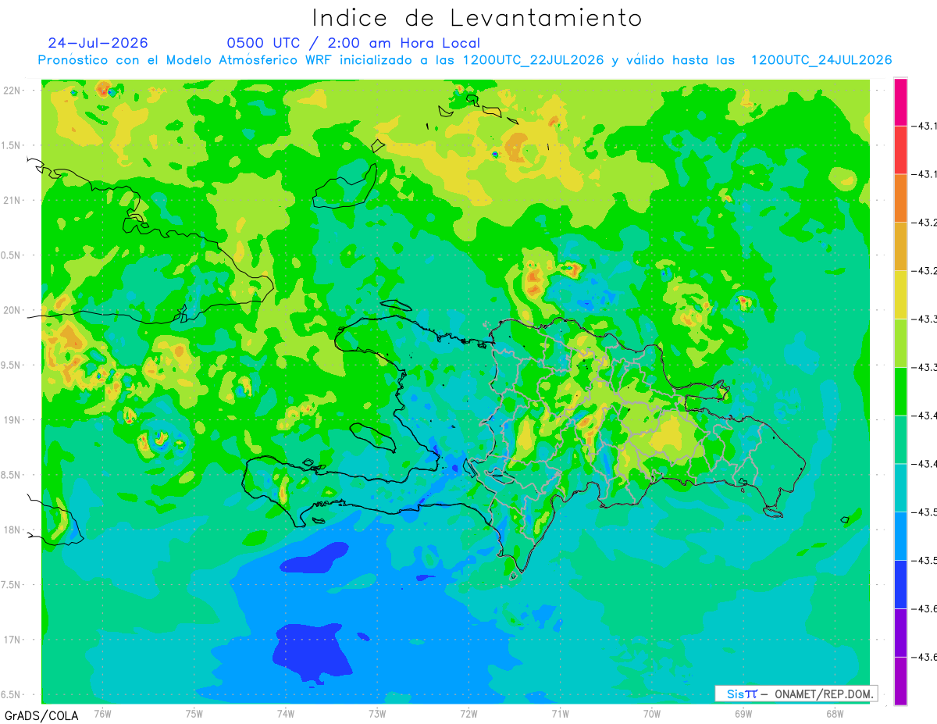Click the '18N' latitude label
This screenshot has width=937, height=724.
(x=12, y=530)
